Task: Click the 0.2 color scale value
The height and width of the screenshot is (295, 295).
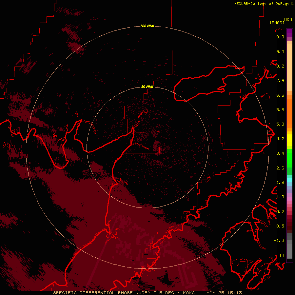Action: click(280, 212)
